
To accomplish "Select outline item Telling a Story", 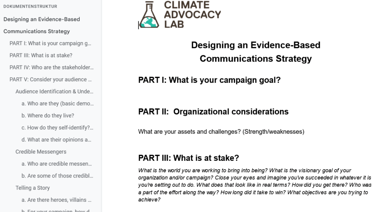I will point(33,188).
